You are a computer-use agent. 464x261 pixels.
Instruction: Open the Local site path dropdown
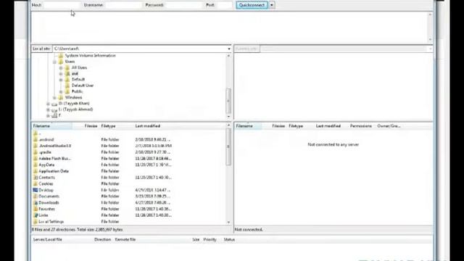(x=229, y=49)
